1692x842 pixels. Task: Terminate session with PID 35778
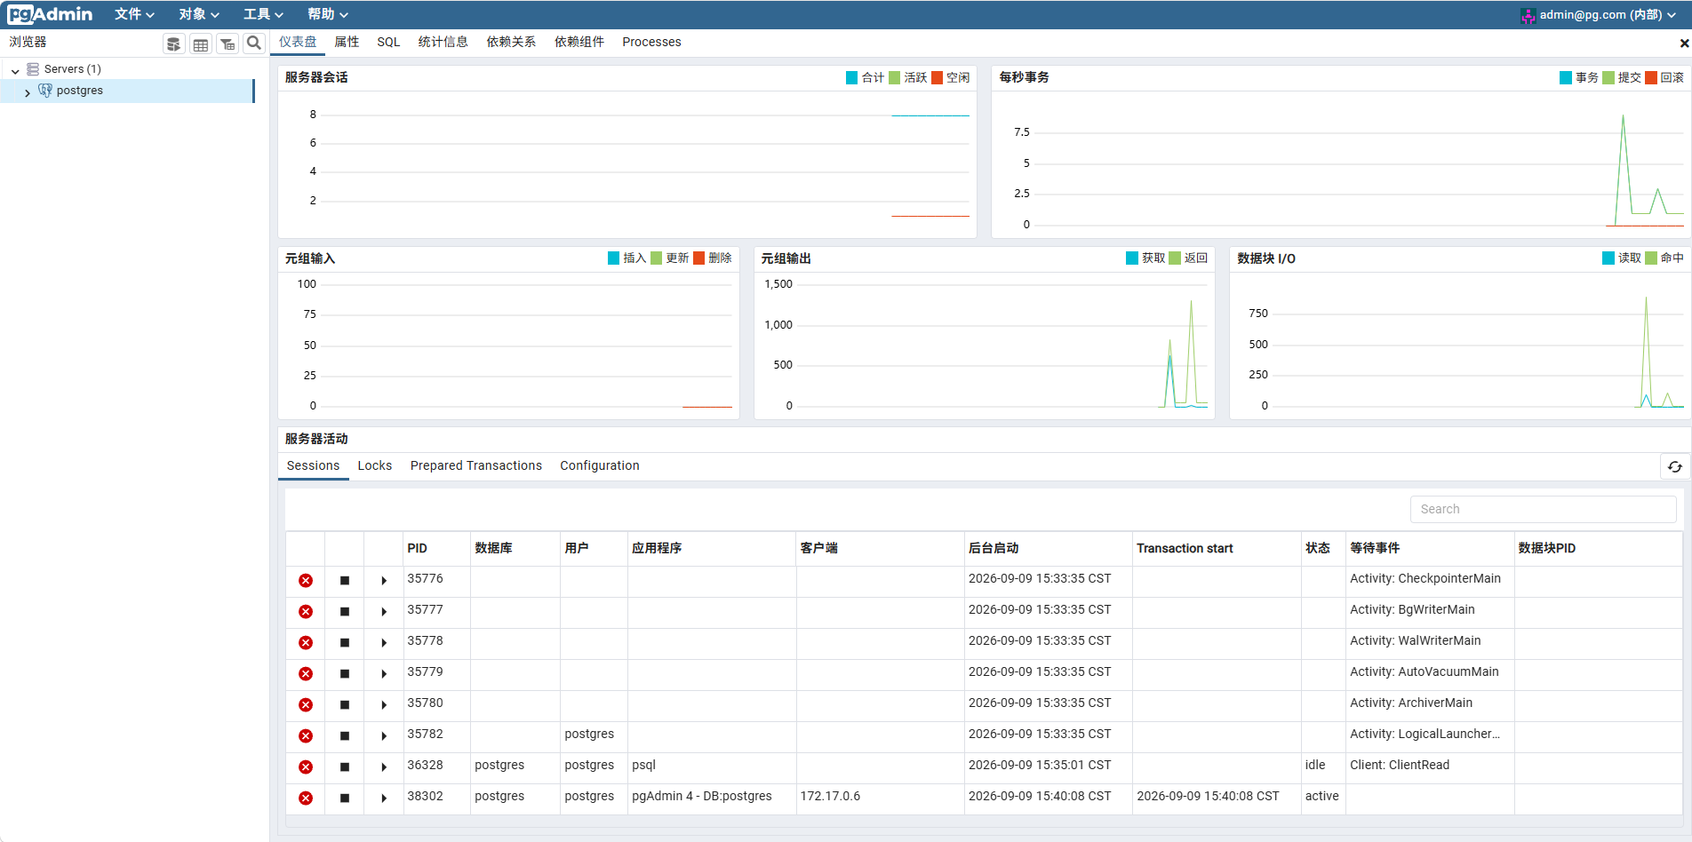tap(306, 643)
